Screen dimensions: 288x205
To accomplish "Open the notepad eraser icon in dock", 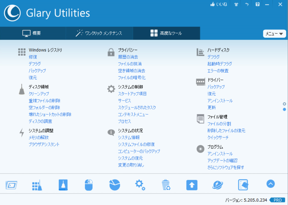I will [x=243, y=185].
